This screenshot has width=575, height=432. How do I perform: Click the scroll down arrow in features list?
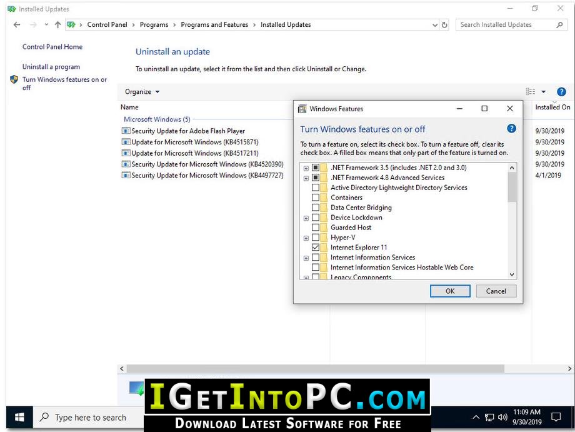pyautogui.click(x=512, y=274)
